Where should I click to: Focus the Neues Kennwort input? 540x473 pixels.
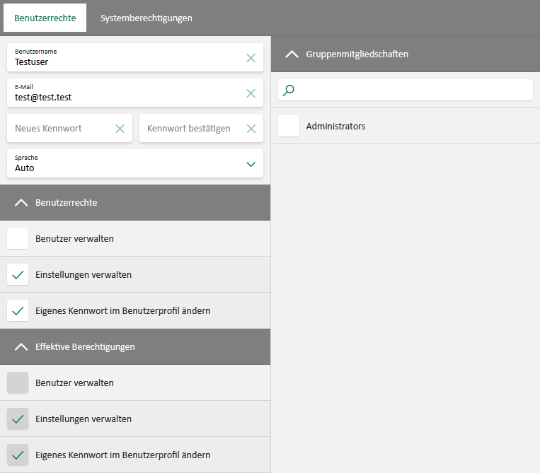(x=60, y=129)
